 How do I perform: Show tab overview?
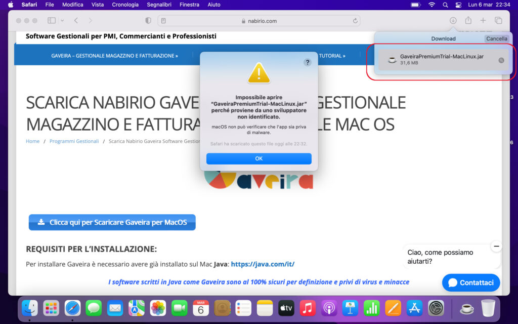tap(498, 20)
